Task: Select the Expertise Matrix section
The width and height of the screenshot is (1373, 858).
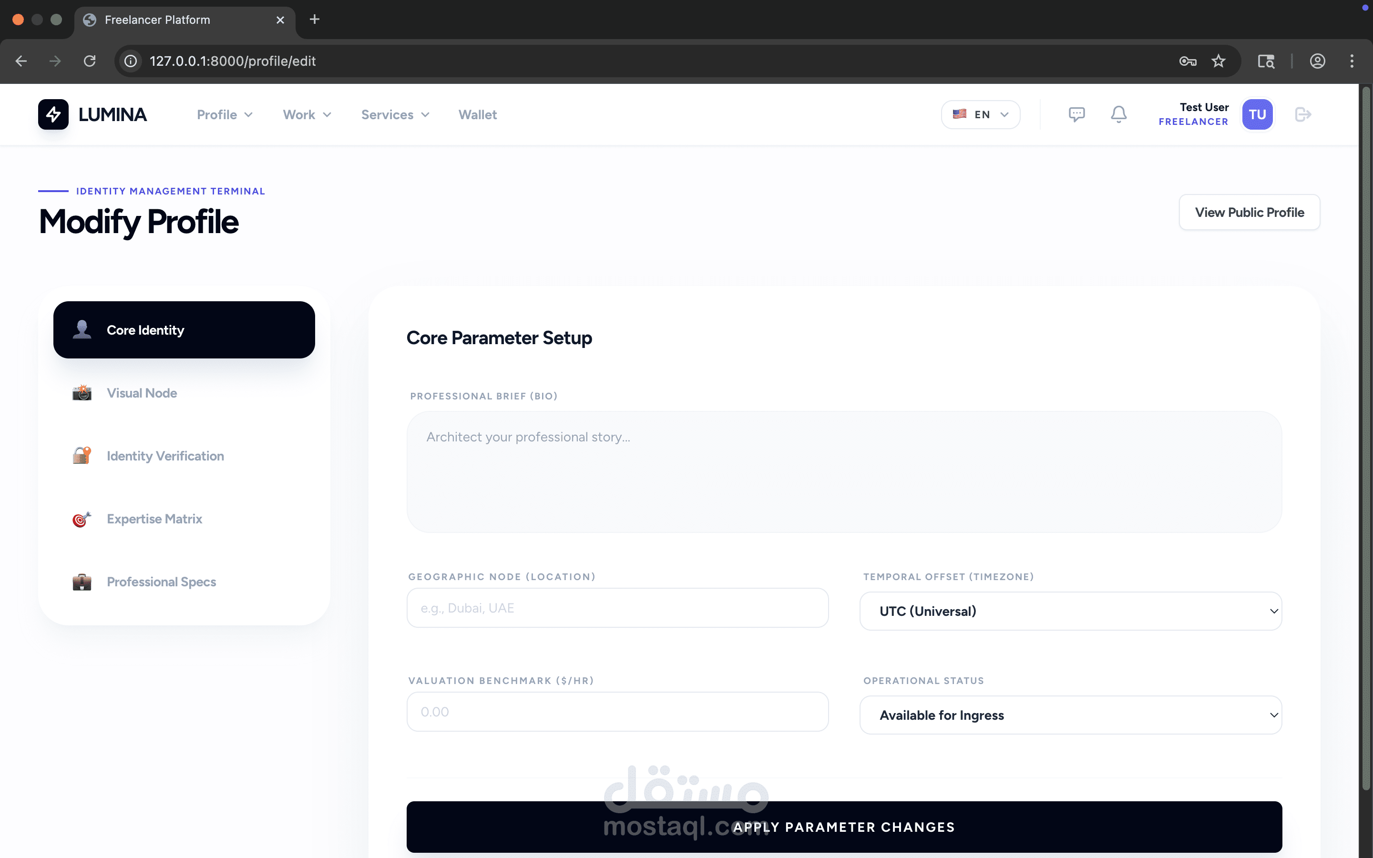Action: (154, 519)
